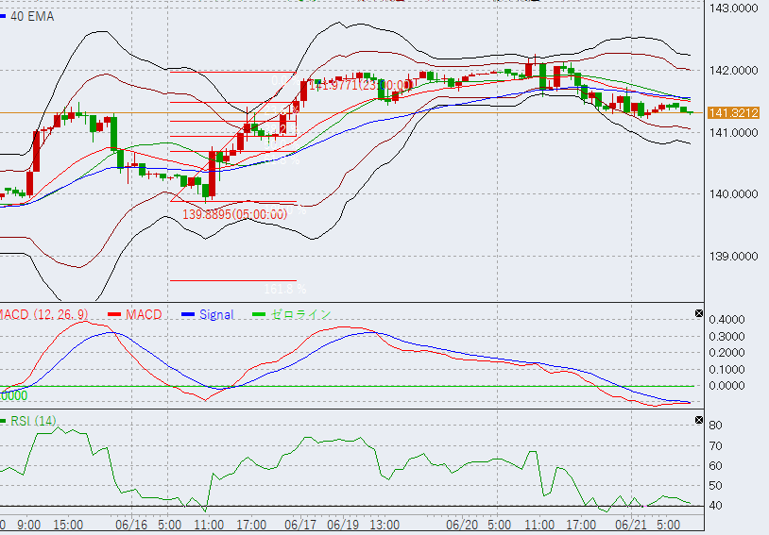The height and width of the screenshot is (535, 769).
Task: Click the current price tag 141.3212
Action: pyautogui.click(x=734, y=112)
